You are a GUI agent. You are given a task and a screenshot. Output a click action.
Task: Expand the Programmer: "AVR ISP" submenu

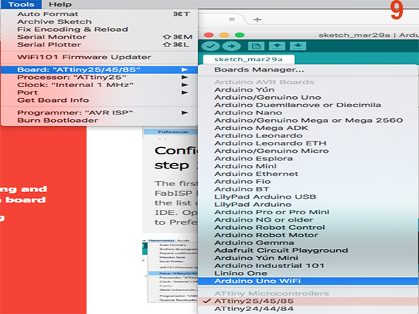[x=100, y=113]
